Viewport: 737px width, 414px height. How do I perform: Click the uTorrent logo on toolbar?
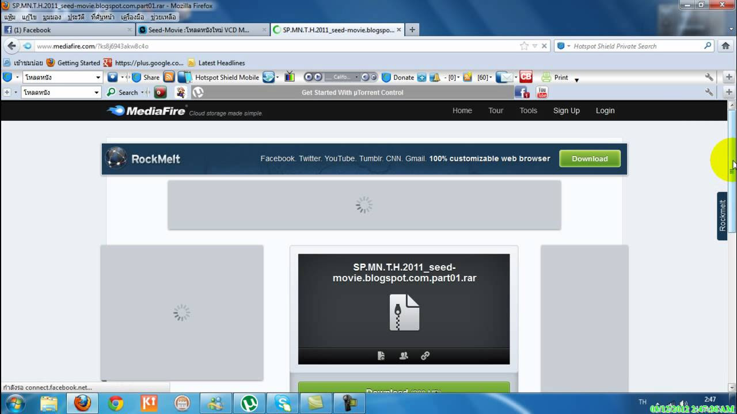198,92
